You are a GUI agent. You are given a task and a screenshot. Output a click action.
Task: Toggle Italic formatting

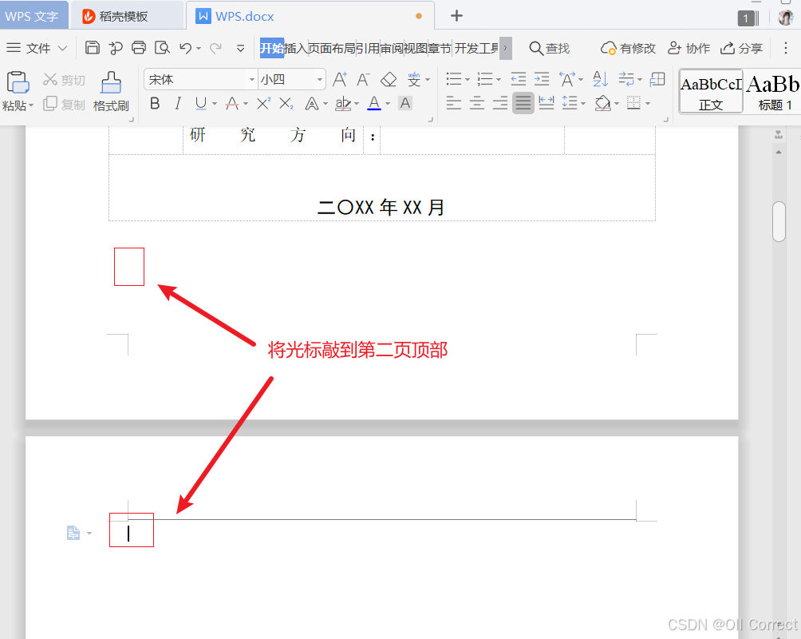point(177,104)
